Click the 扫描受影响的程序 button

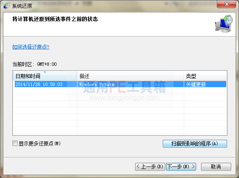click(x=195, y=143)
